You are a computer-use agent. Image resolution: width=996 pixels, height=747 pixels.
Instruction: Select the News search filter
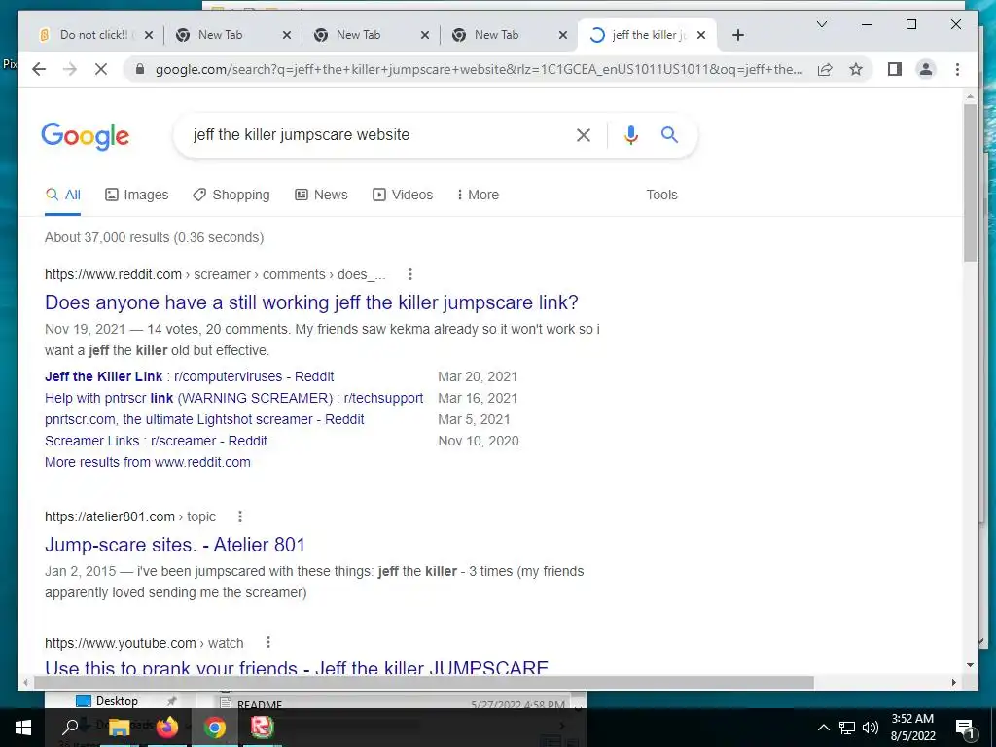pos(321,195)
